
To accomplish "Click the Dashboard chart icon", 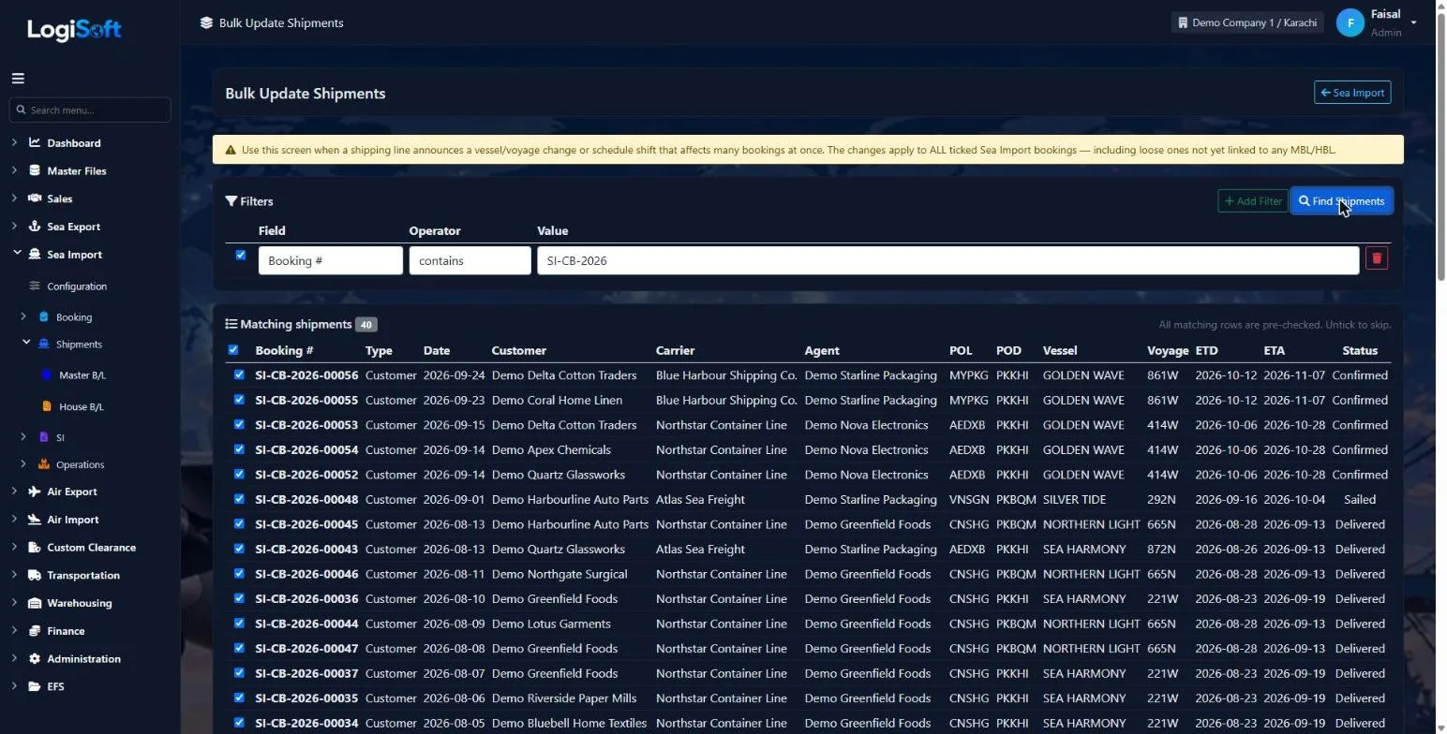I will [x=35, y=143].
